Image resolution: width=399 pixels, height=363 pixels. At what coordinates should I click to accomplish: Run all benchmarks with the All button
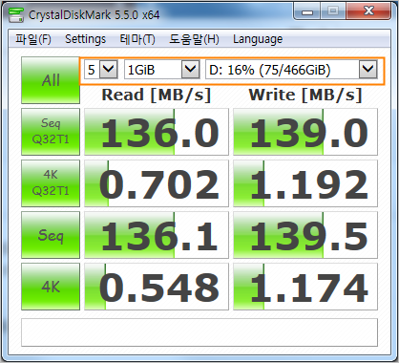51,80
